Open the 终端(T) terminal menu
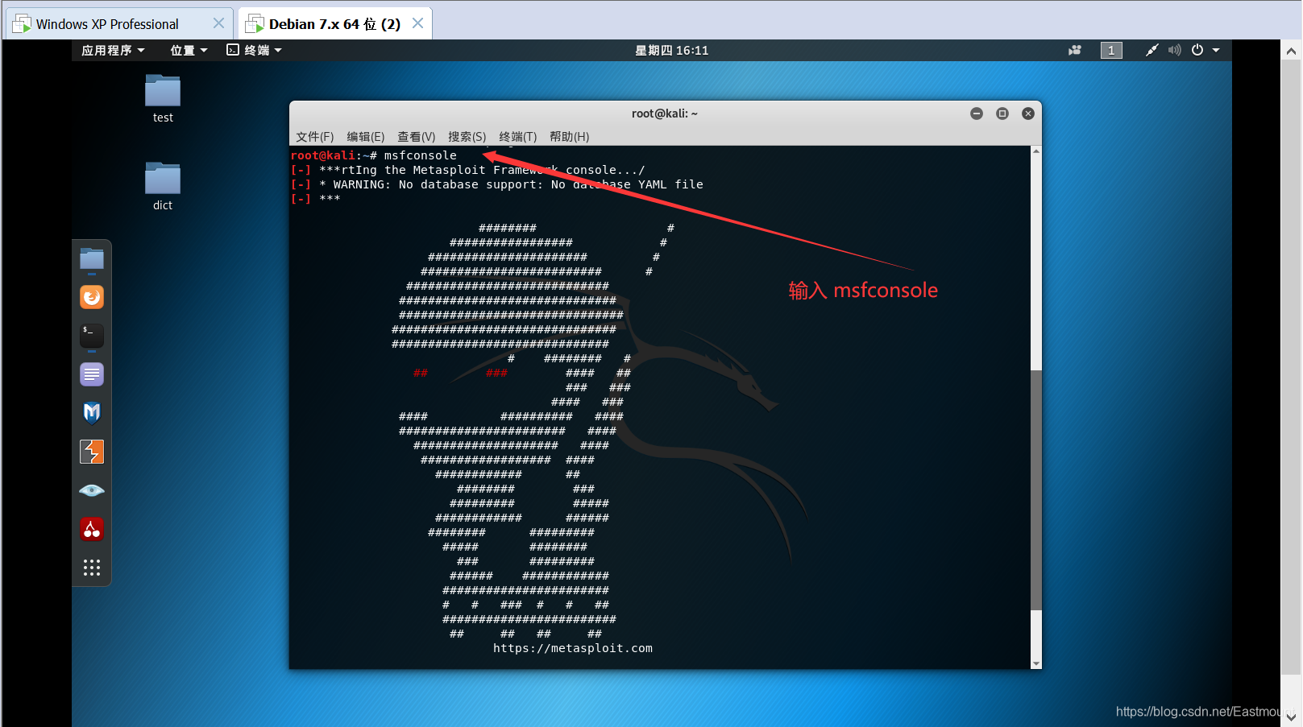This screenshot has height=727, width=1303. click(517, 137)
